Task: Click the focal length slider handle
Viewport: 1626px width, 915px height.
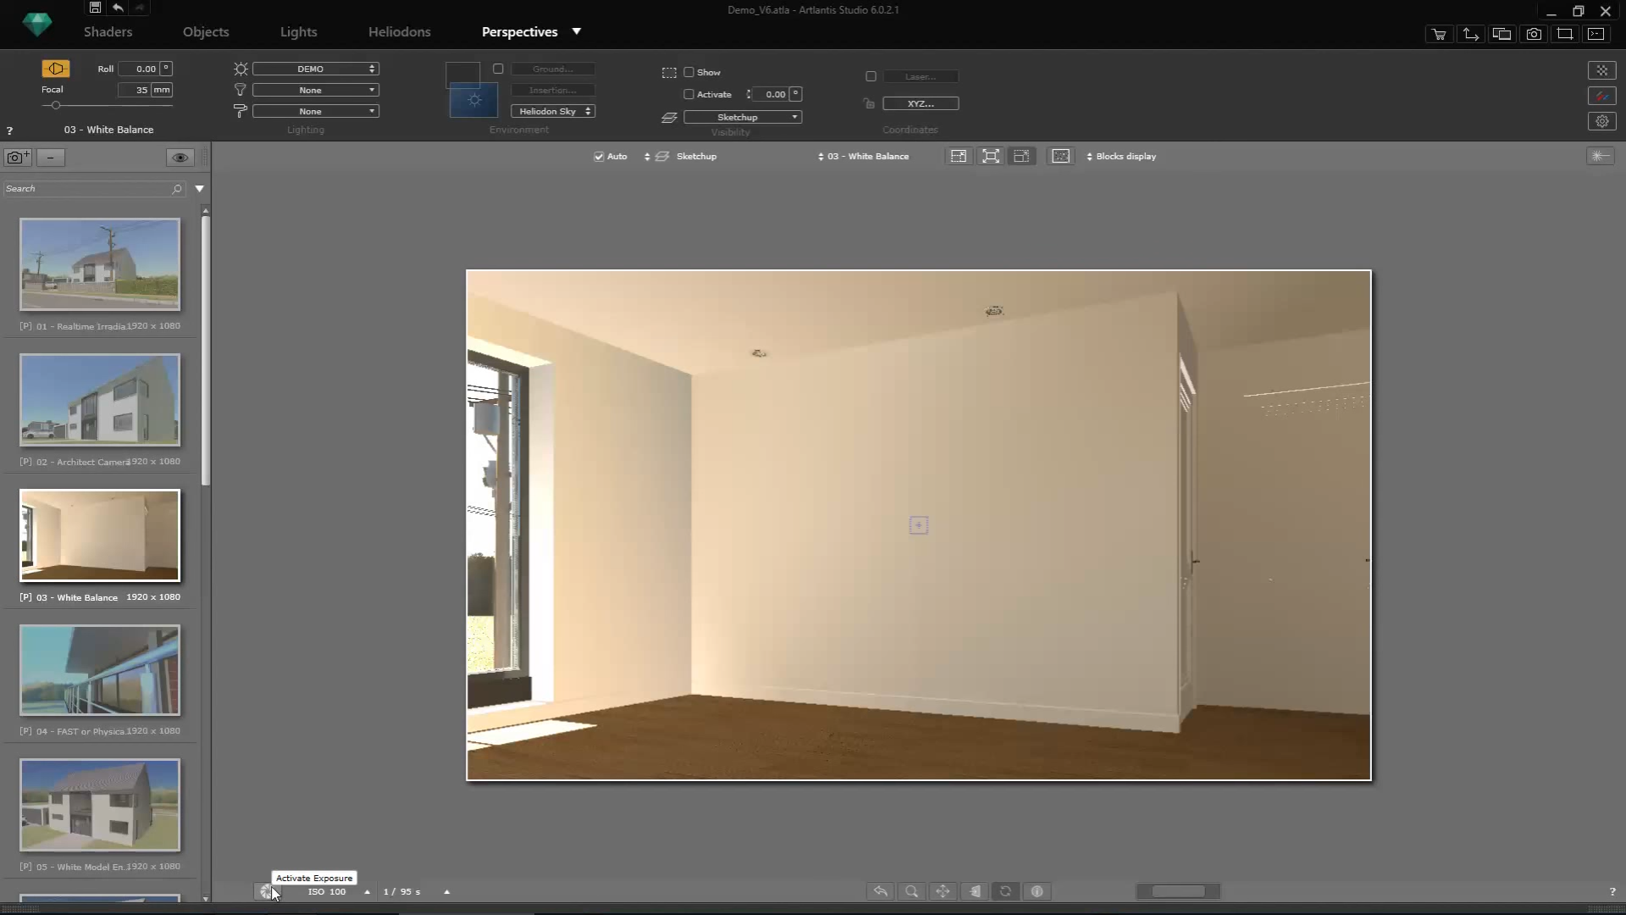Action: [x=56, y=106]
